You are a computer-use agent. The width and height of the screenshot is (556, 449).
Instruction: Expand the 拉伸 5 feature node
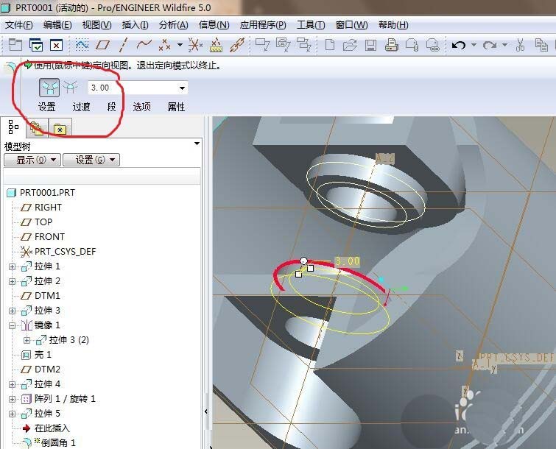click(13, 414)
